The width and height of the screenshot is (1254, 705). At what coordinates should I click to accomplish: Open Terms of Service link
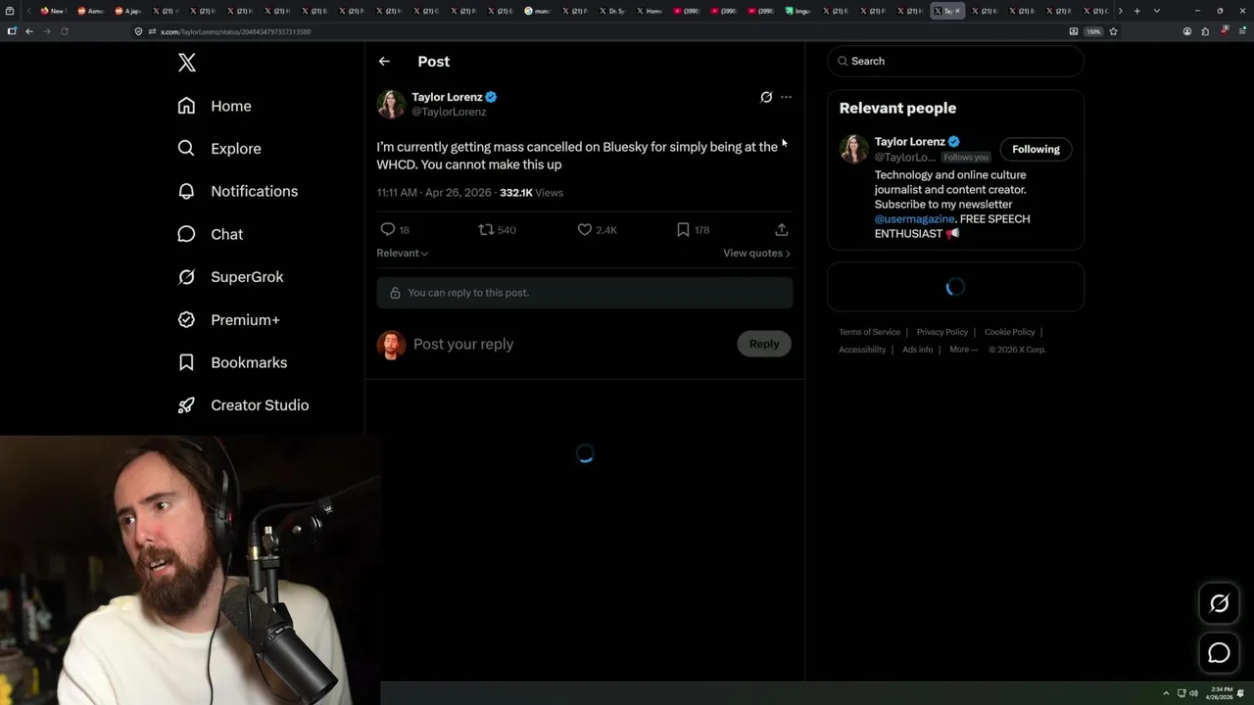point(869,332)
